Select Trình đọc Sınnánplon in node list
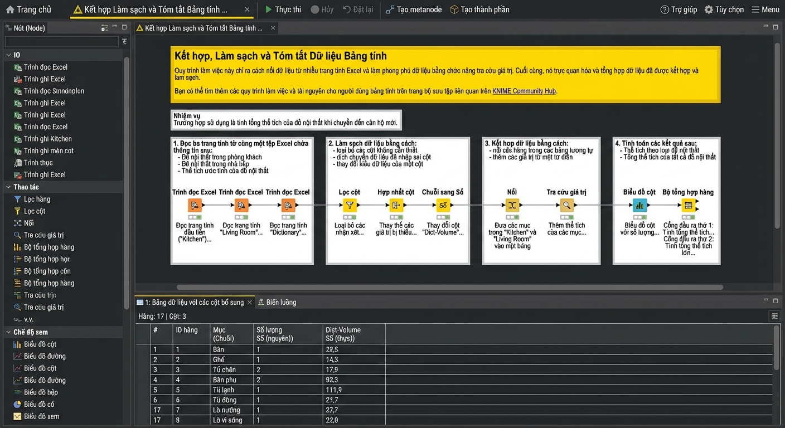Viewport: 785px width, 428px height. point(49,91)
